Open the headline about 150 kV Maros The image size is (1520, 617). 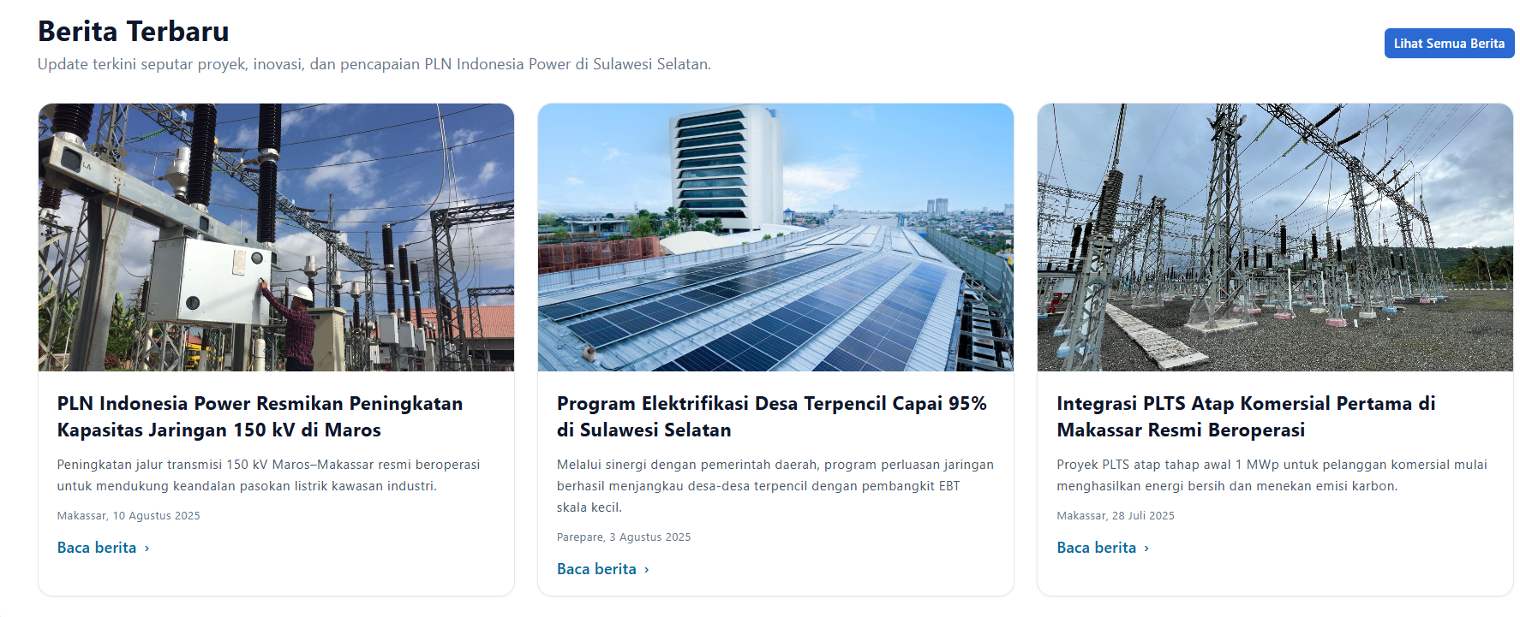pyautogui.click(x=260, y=416)
